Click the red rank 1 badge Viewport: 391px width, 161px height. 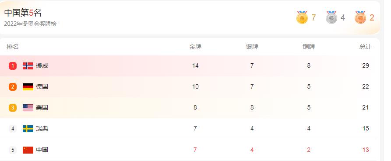[13, 66]
